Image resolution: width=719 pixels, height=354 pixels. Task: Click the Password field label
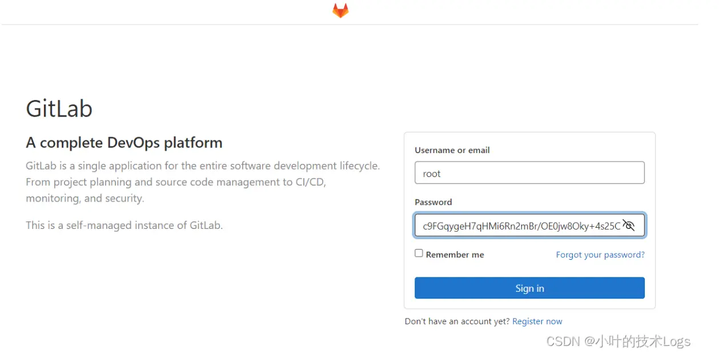(x=433, y=202)
